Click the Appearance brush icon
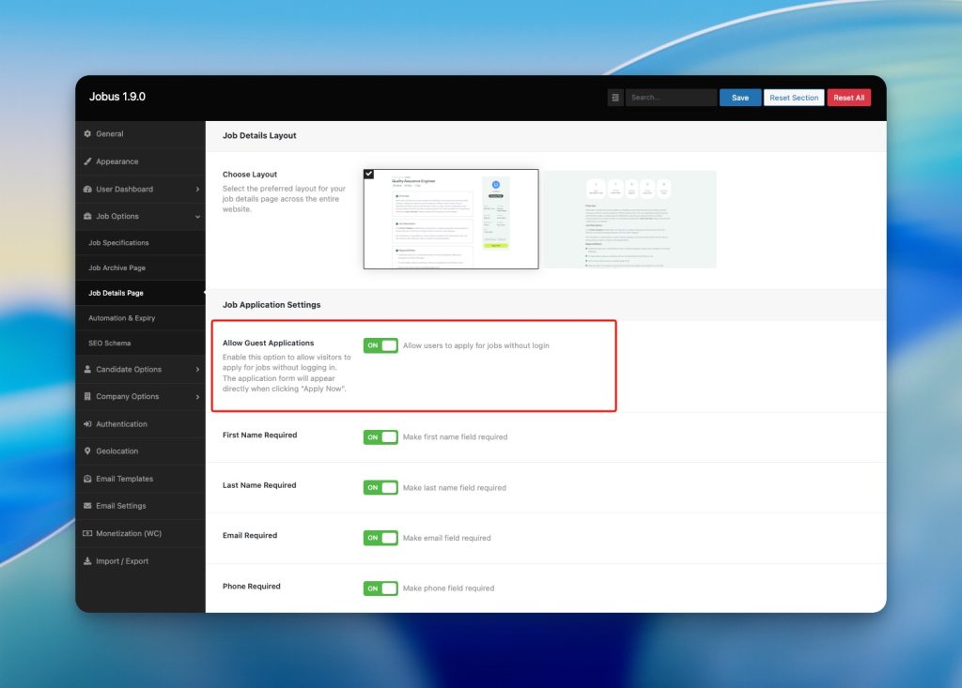The image size is (962, 688). click(x=87, y=161)
